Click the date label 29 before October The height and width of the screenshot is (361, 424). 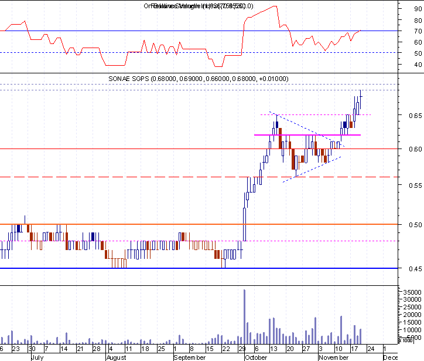[242, 349]
